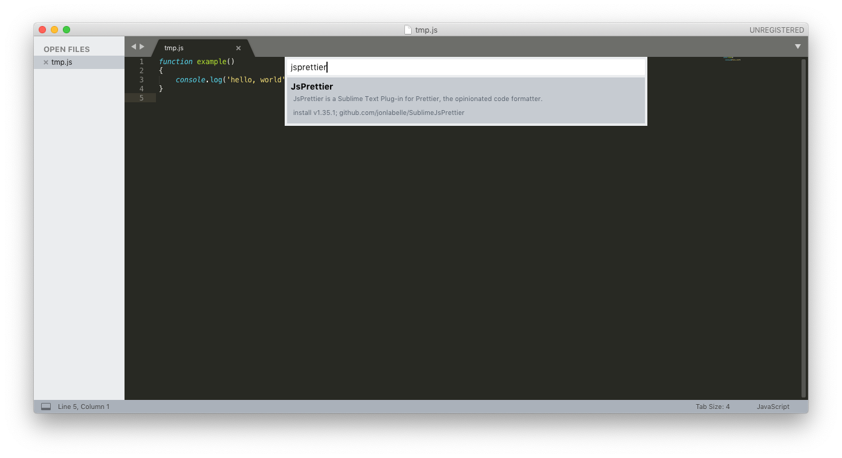The height and width of the screenshot is (458, 842).
Task: Close tmp.js tab with the x icon
Action: (238, 48)
